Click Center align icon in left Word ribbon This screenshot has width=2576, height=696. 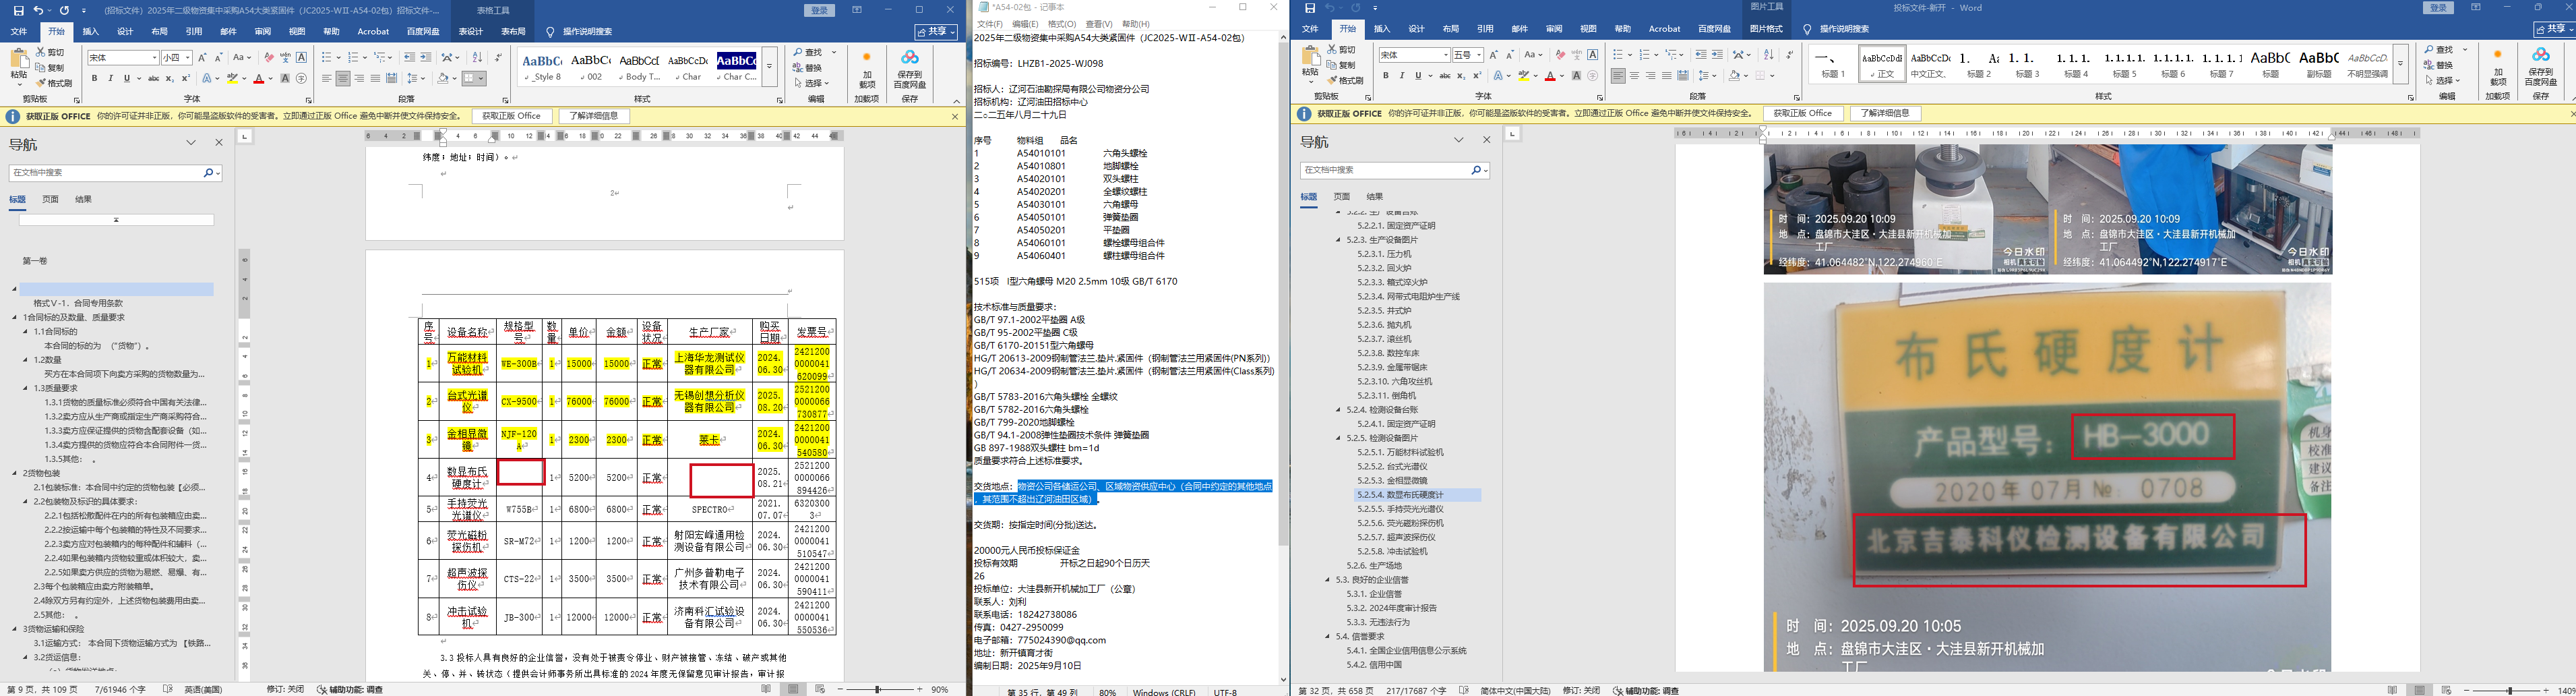pos(343,78)
